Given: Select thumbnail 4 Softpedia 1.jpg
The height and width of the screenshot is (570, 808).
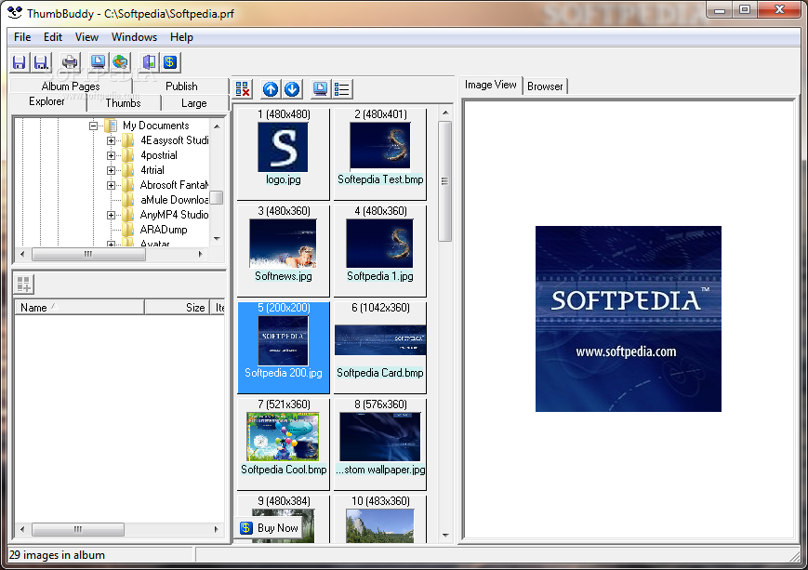Looking at the screenshot, I should tap(380, 250).
